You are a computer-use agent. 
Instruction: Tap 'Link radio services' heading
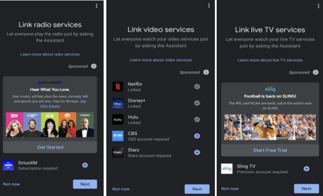[x=50, y=25]
